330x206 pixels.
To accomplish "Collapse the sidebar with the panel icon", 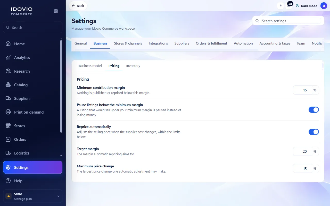I will click(56, 11).
